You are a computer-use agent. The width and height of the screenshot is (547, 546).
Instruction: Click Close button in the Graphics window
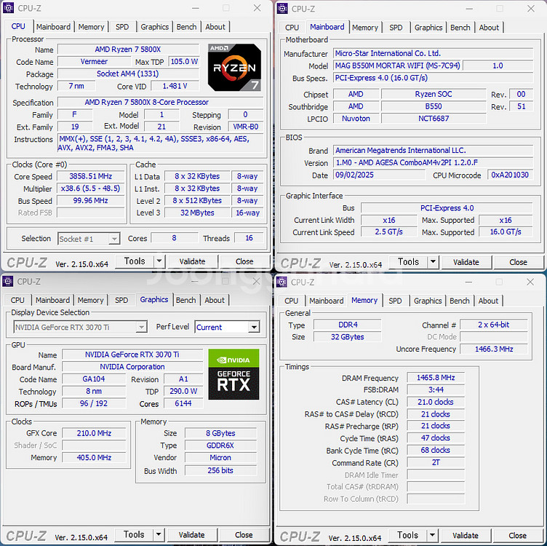click(x=244, y=535)
